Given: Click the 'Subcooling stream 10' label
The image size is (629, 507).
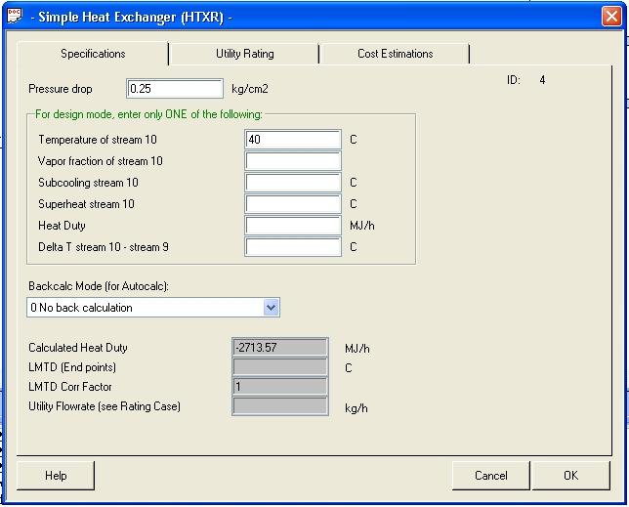Looking at the screenshot, I should (88, 183).
